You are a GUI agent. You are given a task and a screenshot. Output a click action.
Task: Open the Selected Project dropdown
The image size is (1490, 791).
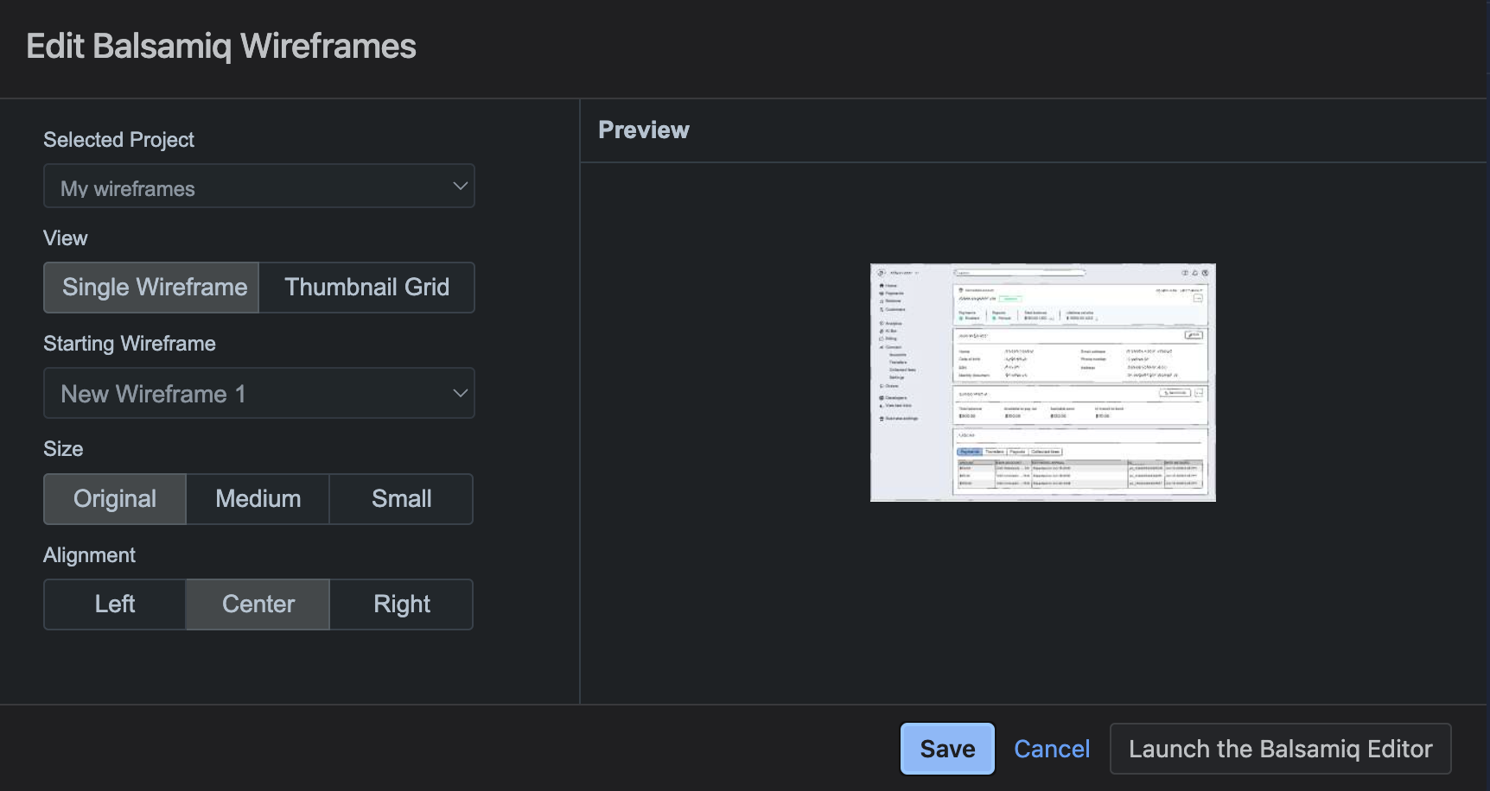click(x=259, y=187)
